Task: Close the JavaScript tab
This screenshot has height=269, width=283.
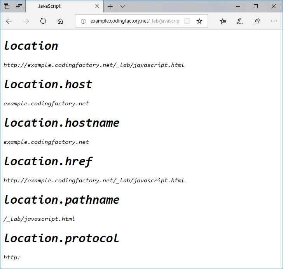Action: point(97,6)
